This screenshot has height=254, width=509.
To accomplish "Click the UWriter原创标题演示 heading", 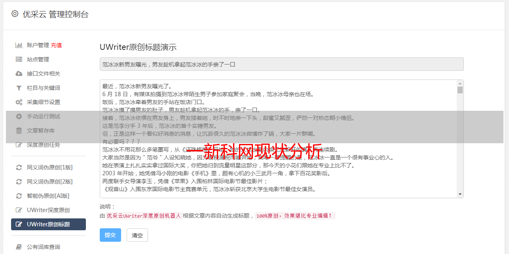I will tap(138, 47).
